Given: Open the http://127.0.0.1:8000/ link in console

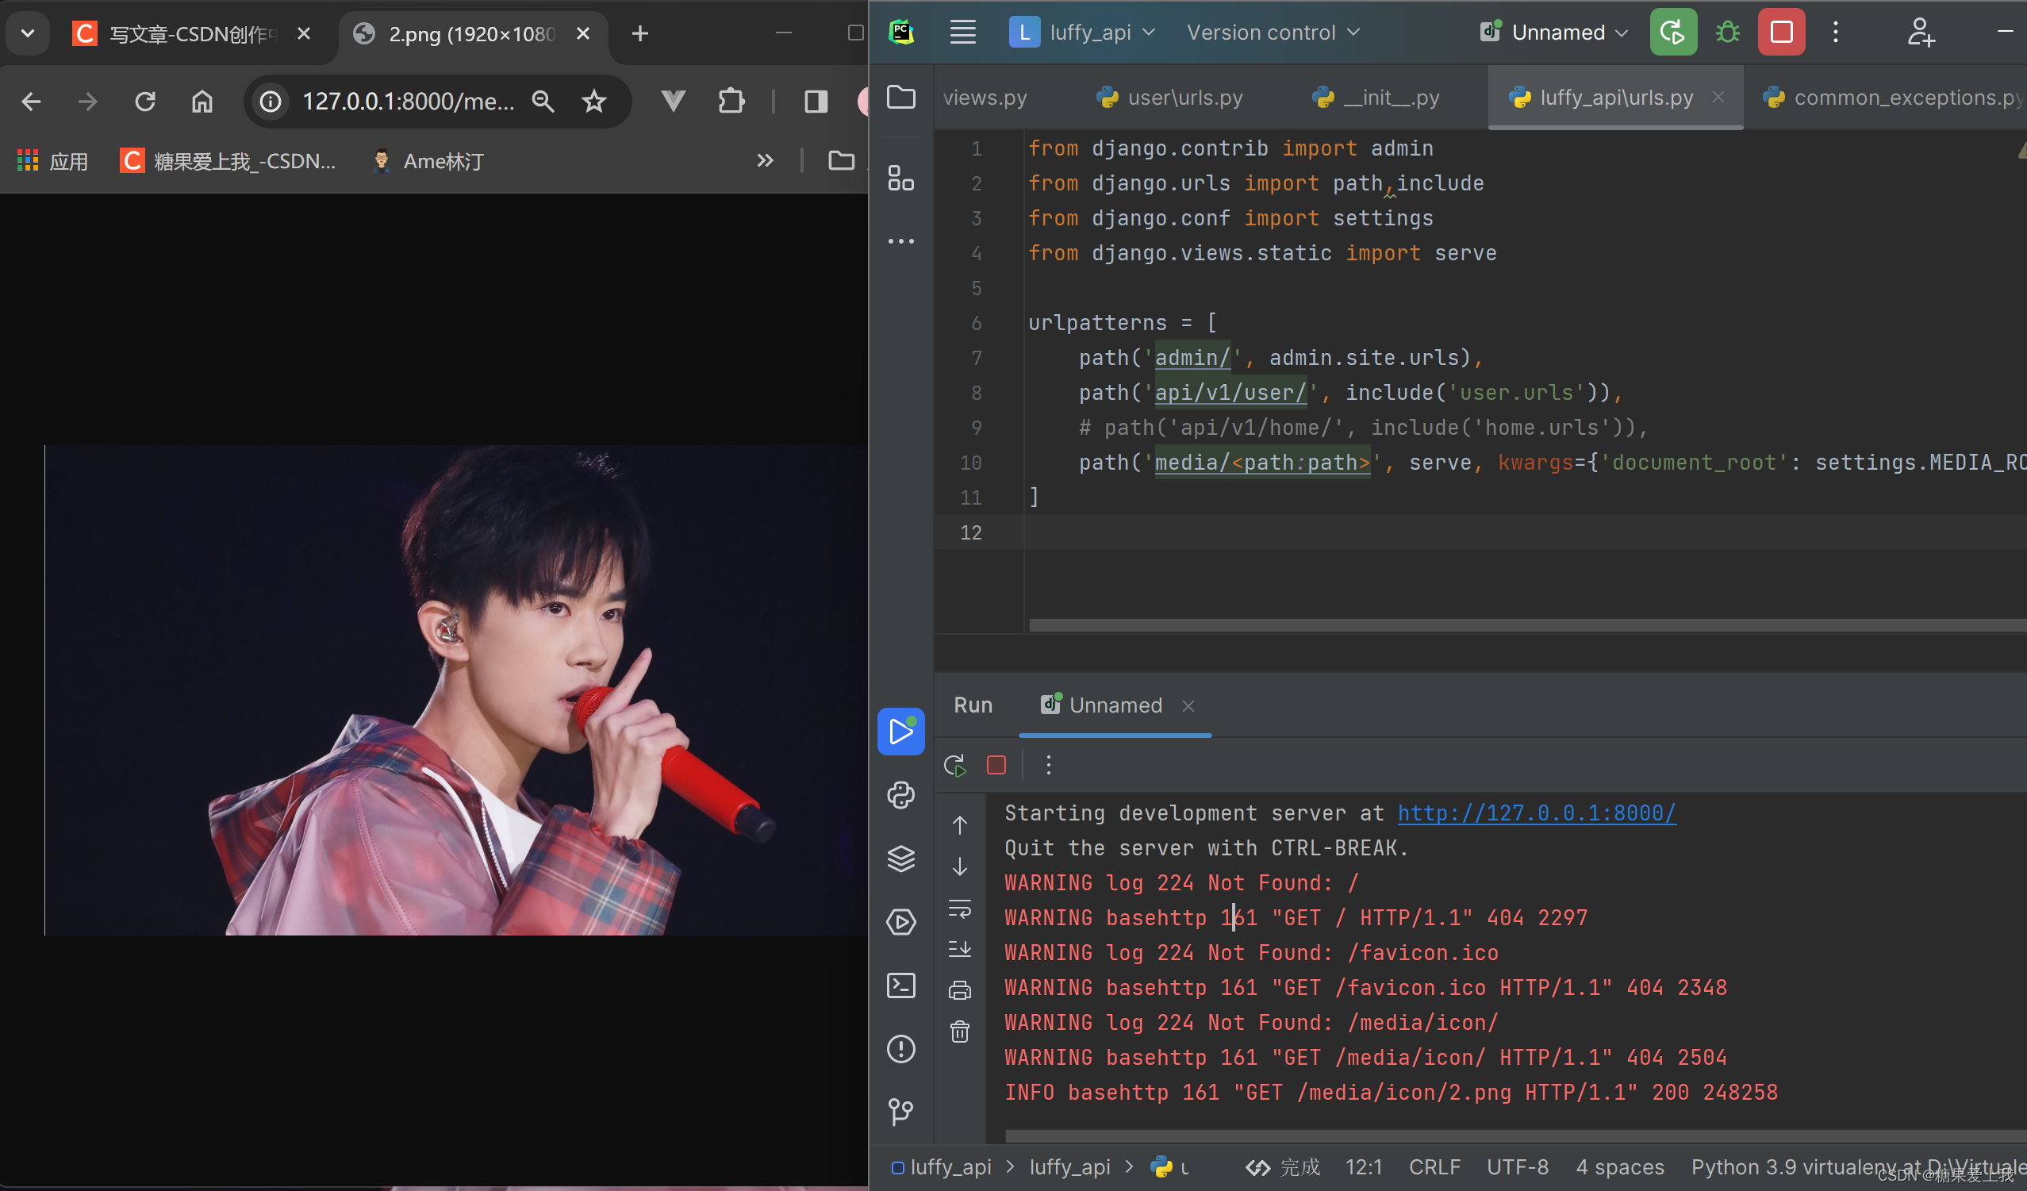Looking at the screenshot, I should pyautogui.click(x=1536, y=813).
